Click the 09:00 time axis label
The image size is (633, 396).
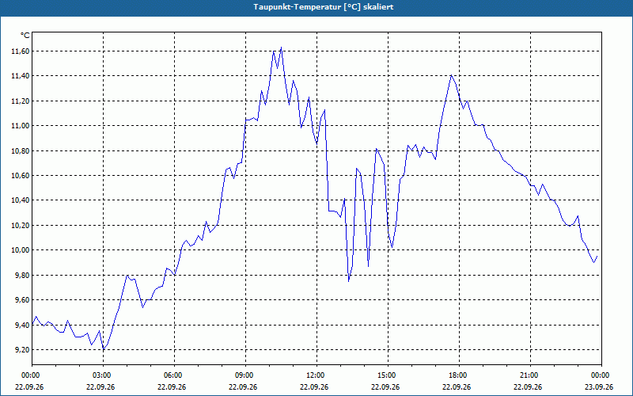245,375
